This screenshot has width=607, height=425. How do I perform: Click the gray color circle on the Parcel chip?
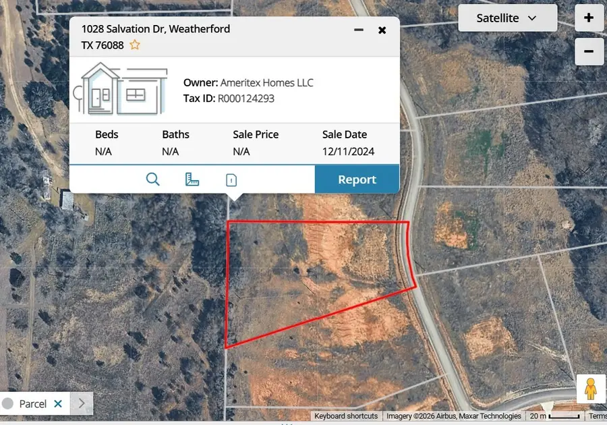click(9, 403)
